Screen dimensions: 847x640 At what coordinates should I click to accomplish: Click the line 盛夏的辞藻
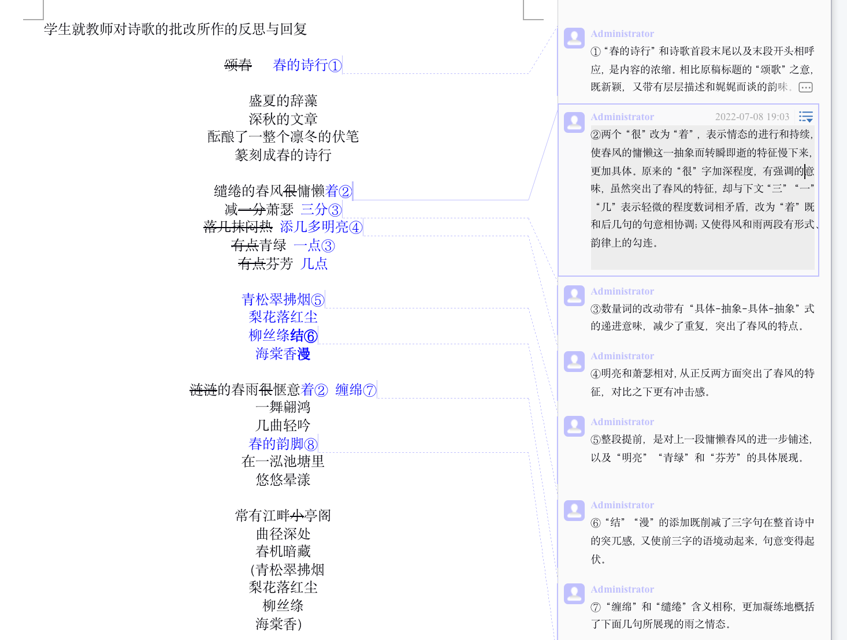283,101
